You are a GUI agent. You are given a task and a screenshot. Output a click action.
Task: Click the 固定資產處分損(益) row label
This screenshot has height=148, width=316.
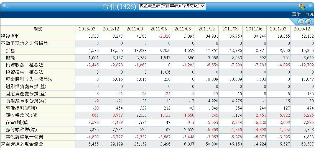click(x=26, y=94)
